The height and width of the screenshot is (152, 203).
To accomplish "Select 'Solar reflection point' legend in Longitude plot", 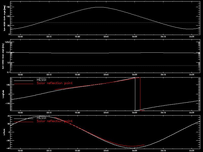I will pos(55,83).
